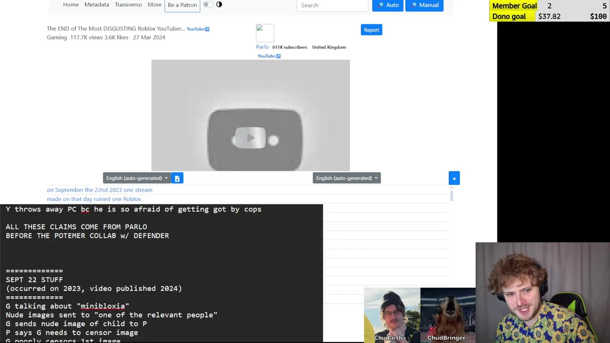Click 'Gaming' category label

(57, 37)
